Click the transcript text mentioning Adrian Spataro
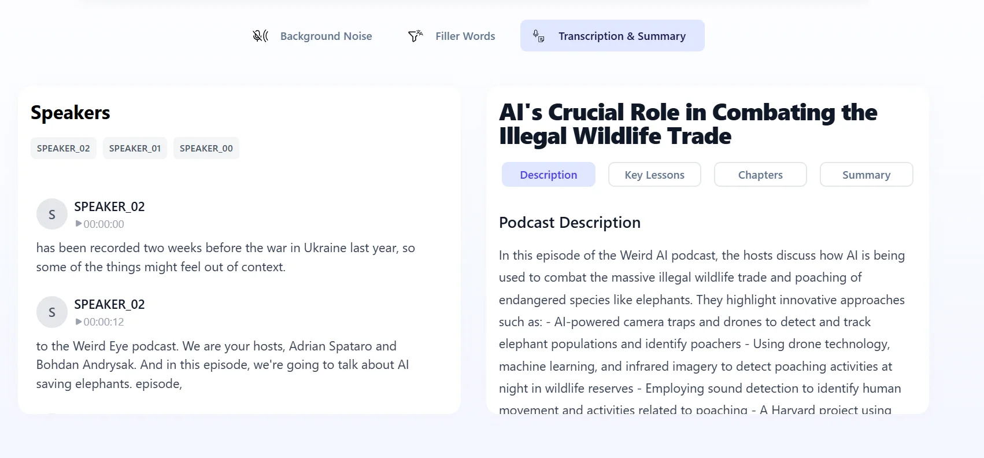Viewport: 984px width, 458px height. (223, 365)
